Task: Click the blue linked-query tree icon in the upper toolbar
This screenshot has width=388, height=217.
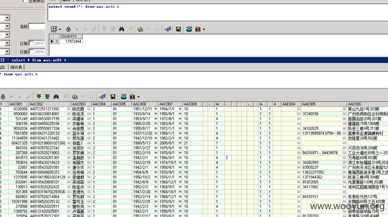Action: 168,29
